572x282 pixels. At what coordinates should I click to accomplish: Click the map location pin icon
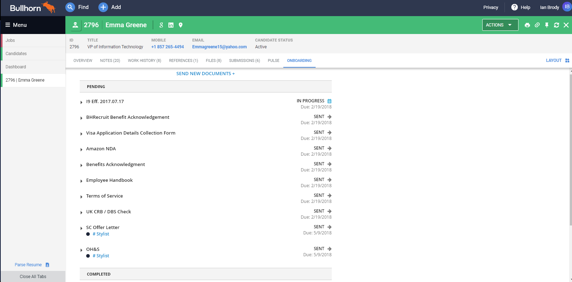[x=181, y=25]
